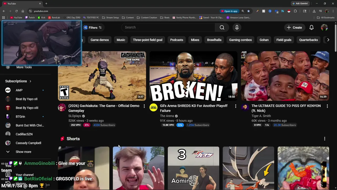
Task: Open the Gachiakuta gameplay video thumbnail
Action: pos(102,76)
